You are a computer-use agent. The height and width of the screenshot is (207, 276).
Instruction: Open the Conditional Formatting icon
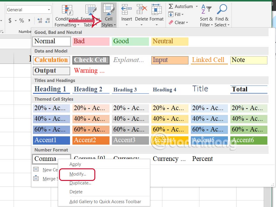click(x=67, y=10)
